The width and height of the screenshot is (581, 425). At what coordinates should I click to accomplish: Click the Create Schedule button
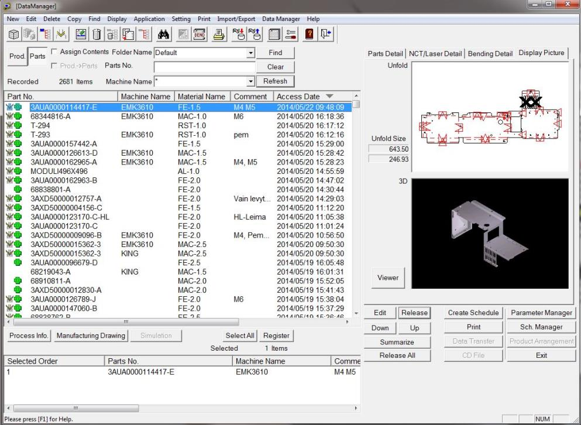coord(473,313)
